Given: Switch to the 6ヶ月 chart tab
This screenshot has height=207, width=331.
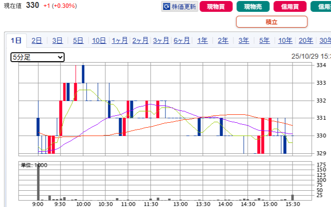Looking at the screenshot, I should pyautogui.click(x=182, y=40).
